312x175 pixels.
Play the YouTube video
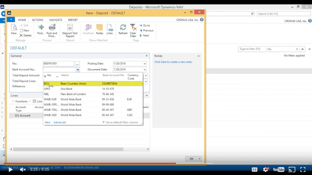coord(10,170)
